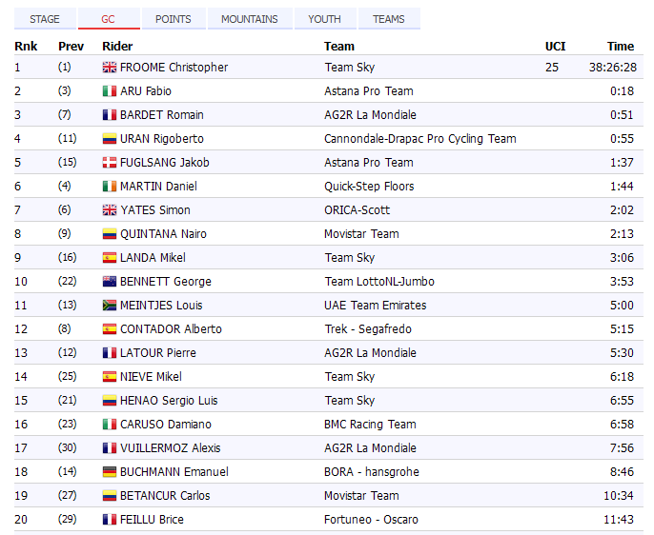Click the Italian flag next to Aru Fabio
Image resolution: width=654 pixels, height=535 pixels.
pos(109,91)
